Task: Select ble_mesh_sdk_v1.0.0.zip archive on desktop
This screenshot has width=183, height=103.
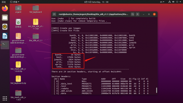Action: click(18, 67)
